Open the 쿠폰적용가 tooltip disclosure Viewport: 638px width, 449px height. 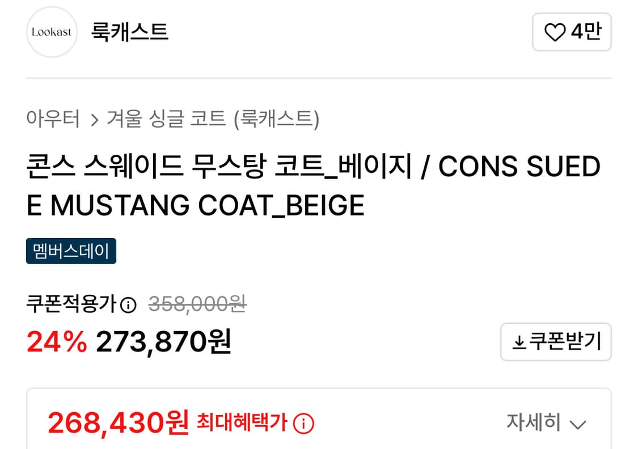pyautogui.click(x=129, y=304)
